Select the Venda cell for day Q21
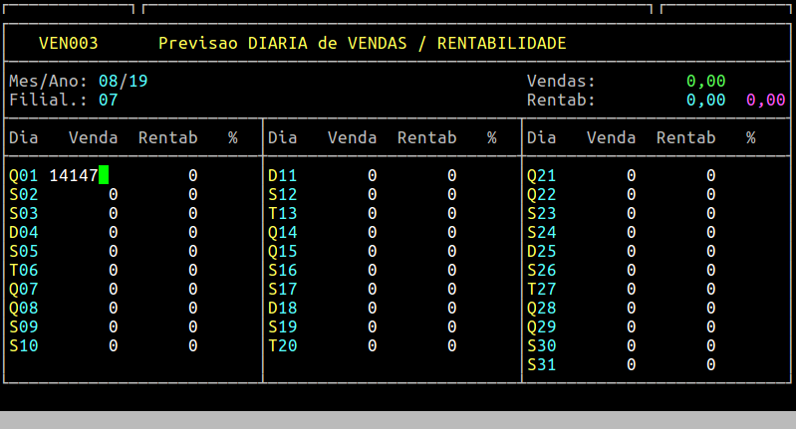This screenshot has height=429, width=796. pyautogui.click(x=631, y=175)
